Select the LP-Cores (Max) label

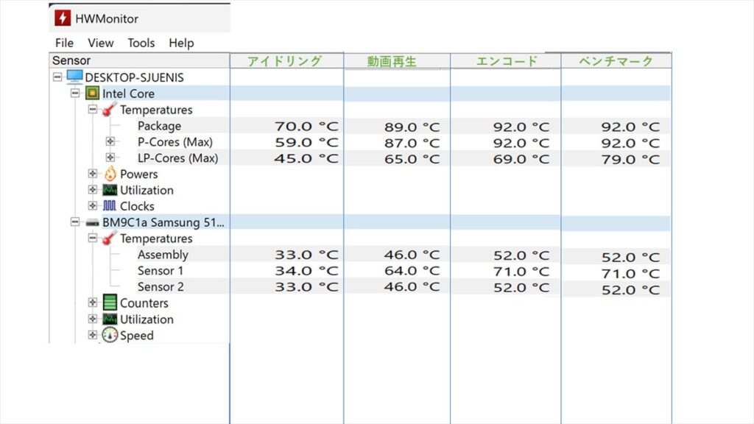[x=177, y=158]
